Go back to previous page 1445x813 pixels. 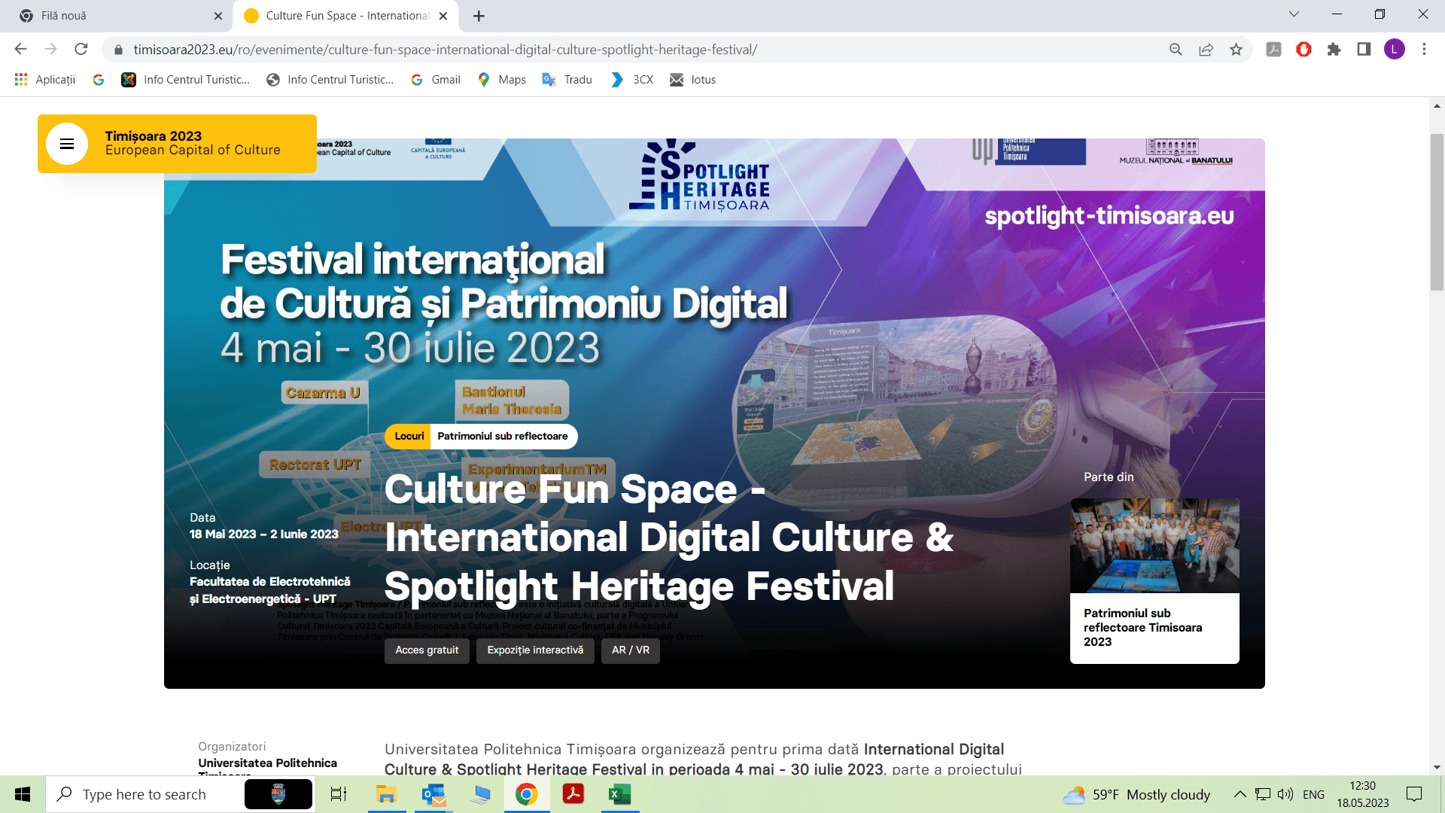(20, 50)
